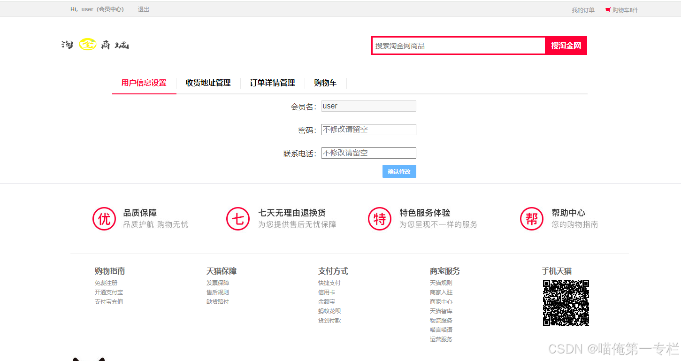Click the 喵言喵语 footer link

tap(441, 330)
